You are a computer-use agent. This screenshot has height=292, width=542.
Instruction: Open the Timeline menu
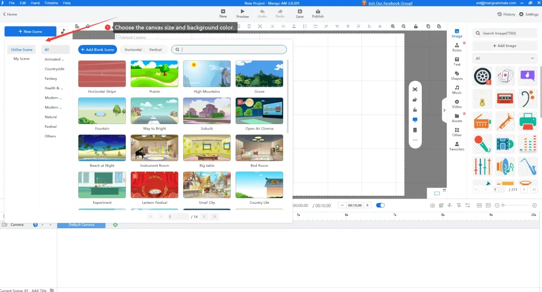[51, 3]
